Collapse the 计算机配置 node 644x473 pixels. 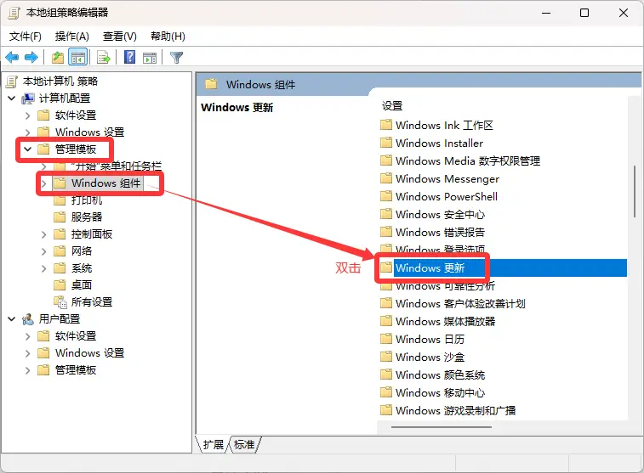tap(12, 99)
